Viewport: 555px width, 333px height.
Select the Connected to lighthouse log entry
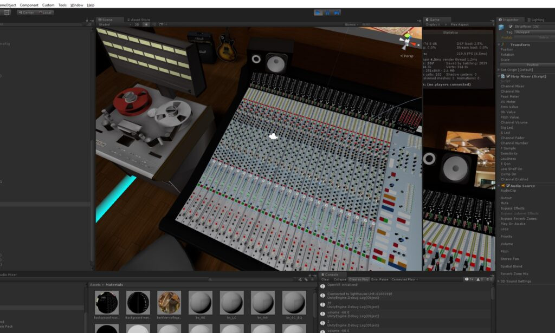coord(405,296)
